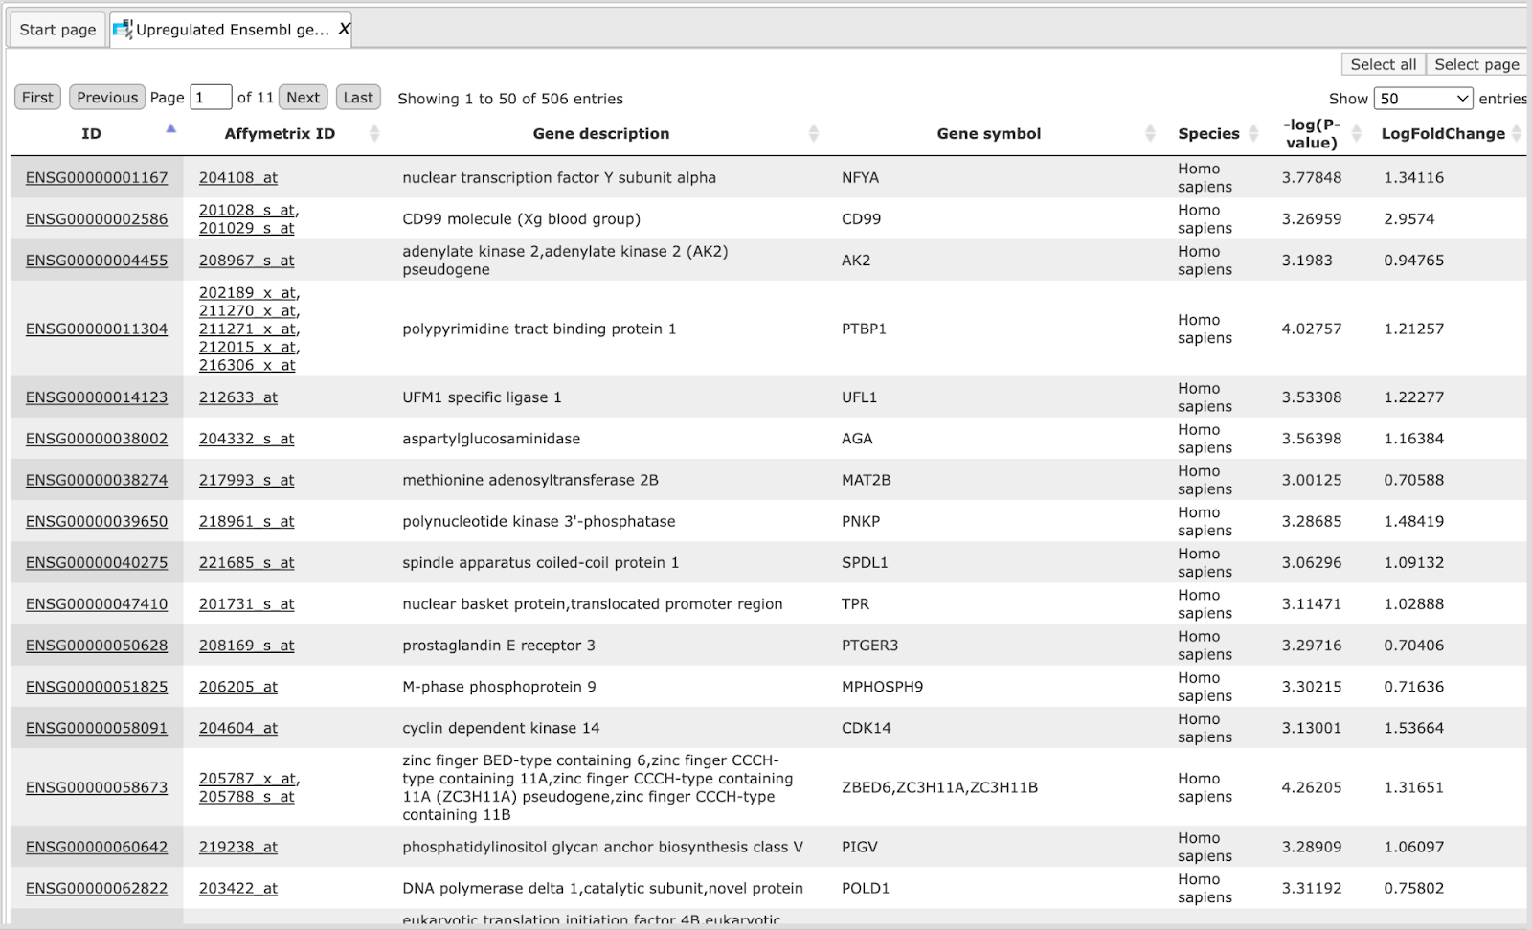Open gene link ENSG00000050628
This screenshot has height=930, width=1532.
(97, 645)
